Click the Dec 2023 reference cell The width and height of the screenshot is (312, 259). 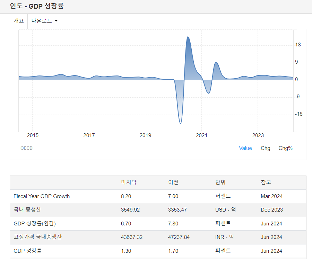(272, 210)
